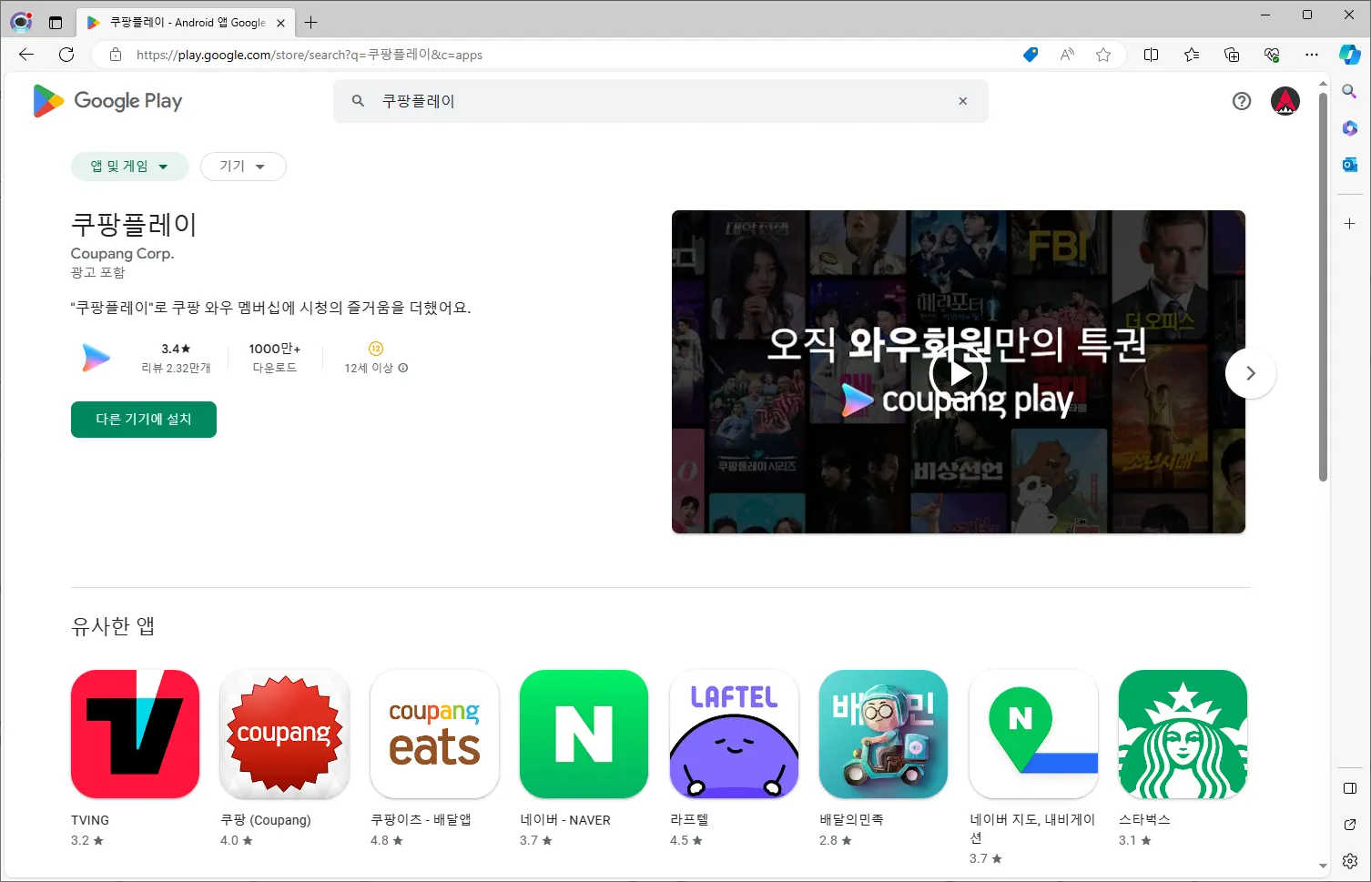The image size is (1371, 882).
Task: Click the TVING app name
Action: click(90, 820)
